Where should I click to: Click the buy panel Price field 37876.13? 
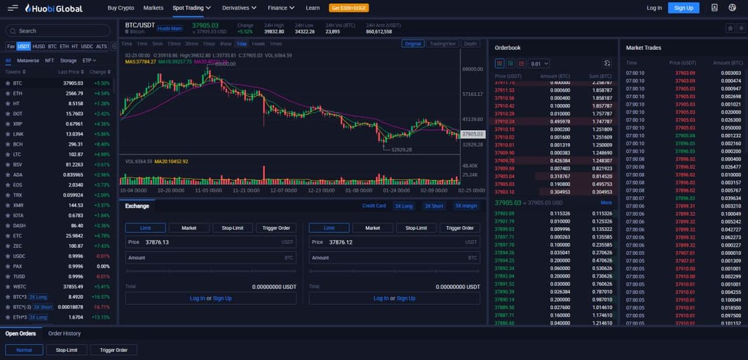pyautogui.click(x=211, y=242)
